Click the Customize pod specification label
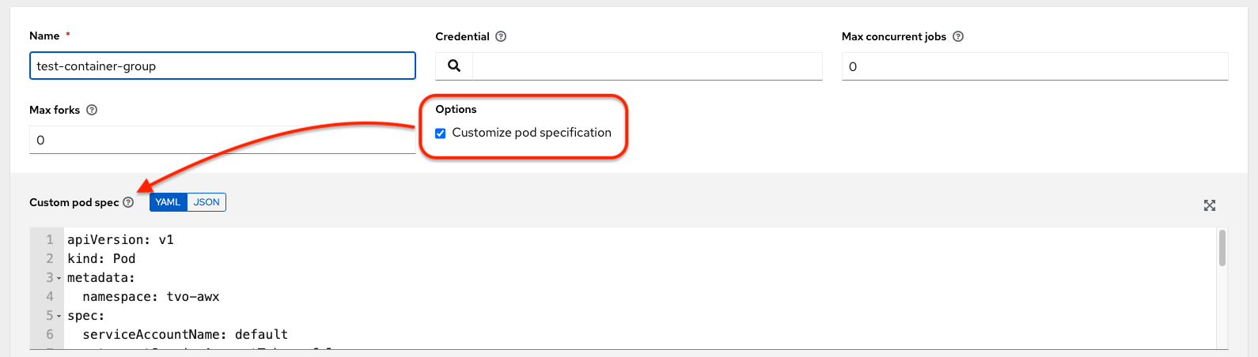 pos(532,133)
